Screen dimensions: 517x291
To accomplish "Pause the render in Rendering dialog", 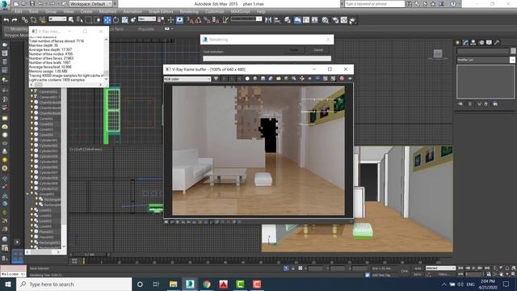I will [x=294, y=50].
